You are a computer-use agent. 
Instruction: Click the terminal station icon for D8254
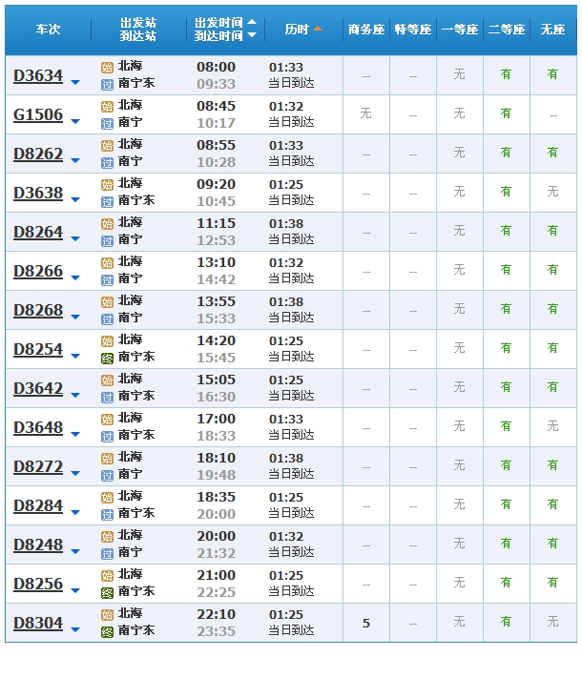(107, 358)
